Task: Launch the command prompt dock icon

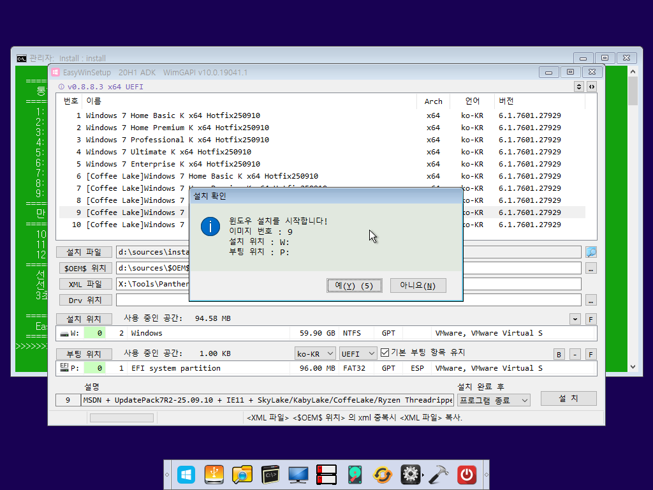Action: [x=270, y=475]
